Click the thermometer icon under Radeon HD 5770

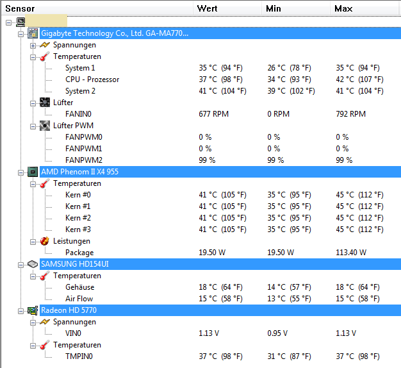coord(45,345)
